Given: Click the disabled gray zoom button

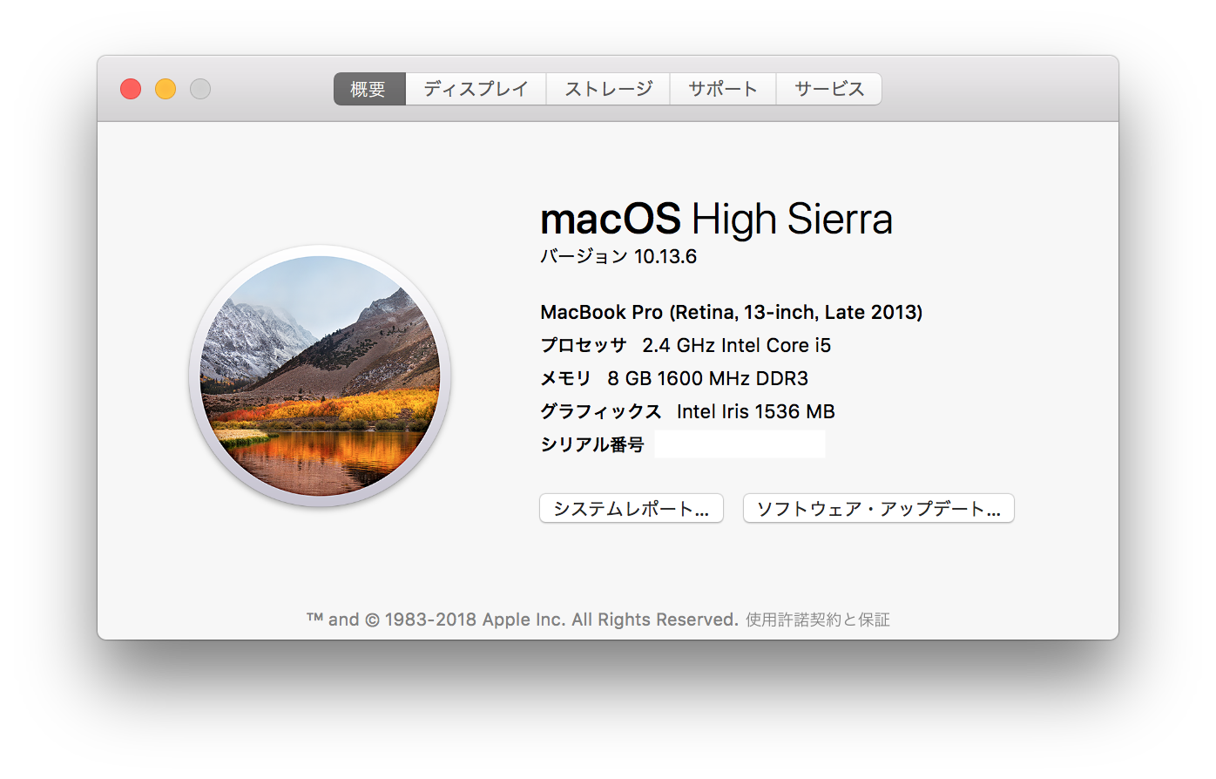Looking at the screenshot, I should point(200,89).
